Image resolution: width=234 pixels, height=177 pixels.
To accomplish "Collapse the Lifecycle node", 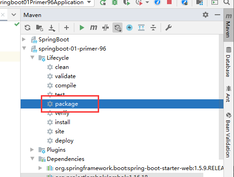I will pyautogui.click(x=32, y=57).
